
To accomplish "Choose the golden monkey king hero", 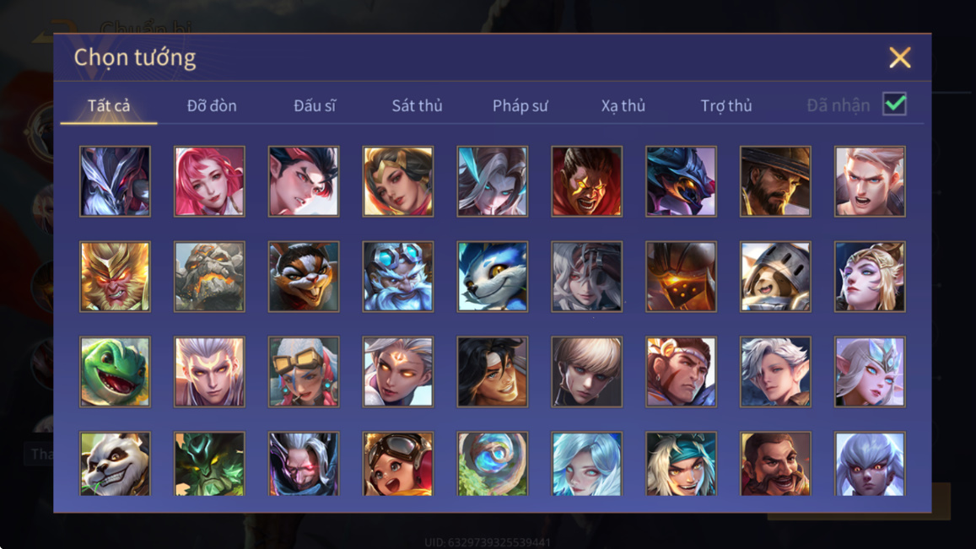I will 116,277.
